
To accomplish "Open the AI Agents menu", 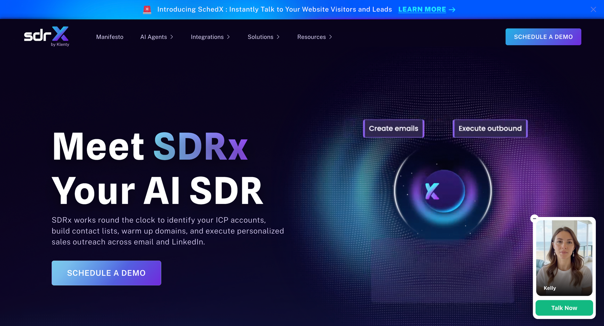I will click(x=153, y=37).
